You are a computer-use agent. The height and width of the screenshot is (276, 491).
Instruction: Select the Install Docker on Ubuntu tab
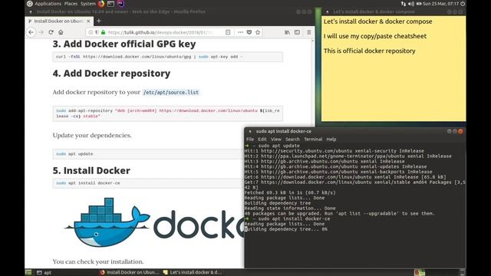pos(59,21)
